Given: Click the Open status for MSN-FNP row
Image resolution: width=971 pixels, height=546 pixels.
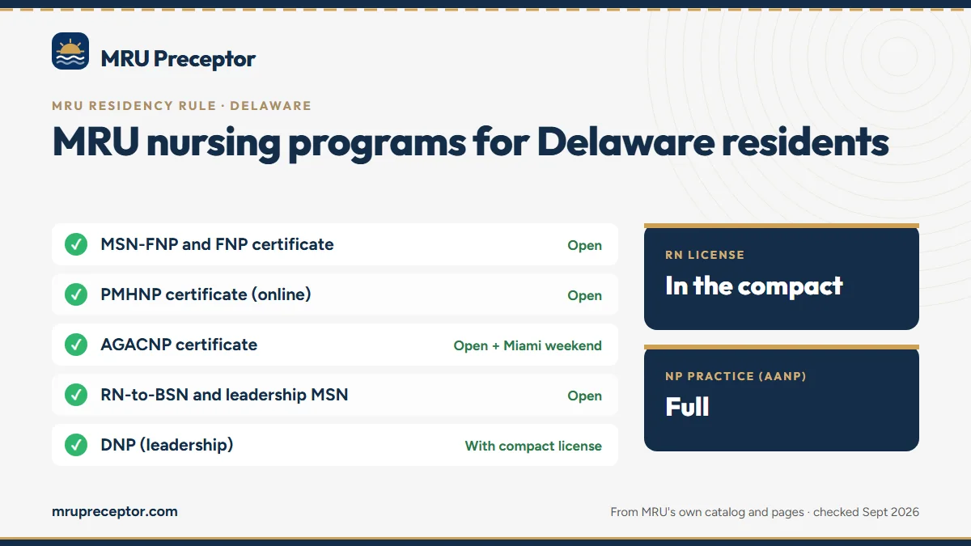Looking at the screenshot, I should (585, 246).
